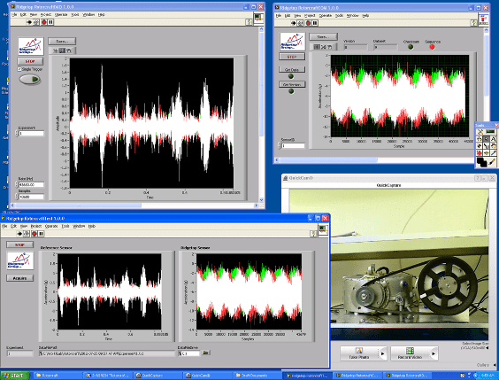Select the Set Color brush in Tools palette

(493, 162)
